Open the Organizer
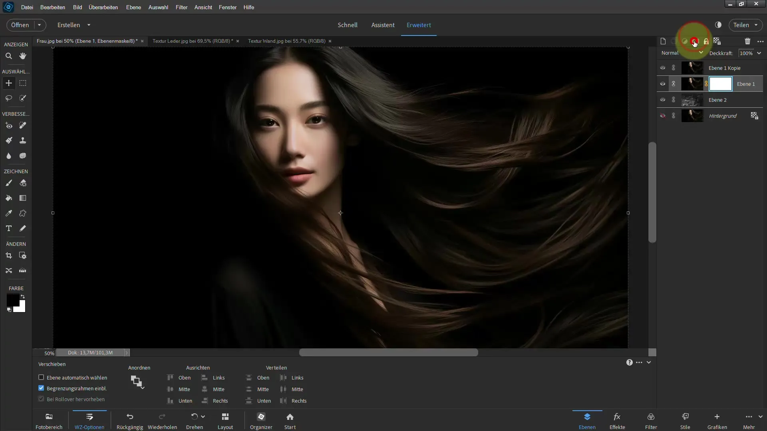This screenshot has width=767, height=431. point(261,421)
